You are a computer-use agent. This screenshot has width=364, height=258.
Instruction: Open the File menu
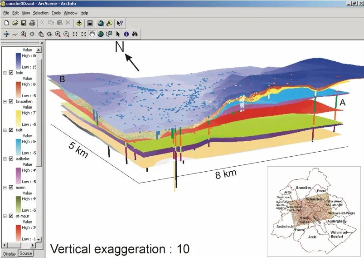(6, 13)
